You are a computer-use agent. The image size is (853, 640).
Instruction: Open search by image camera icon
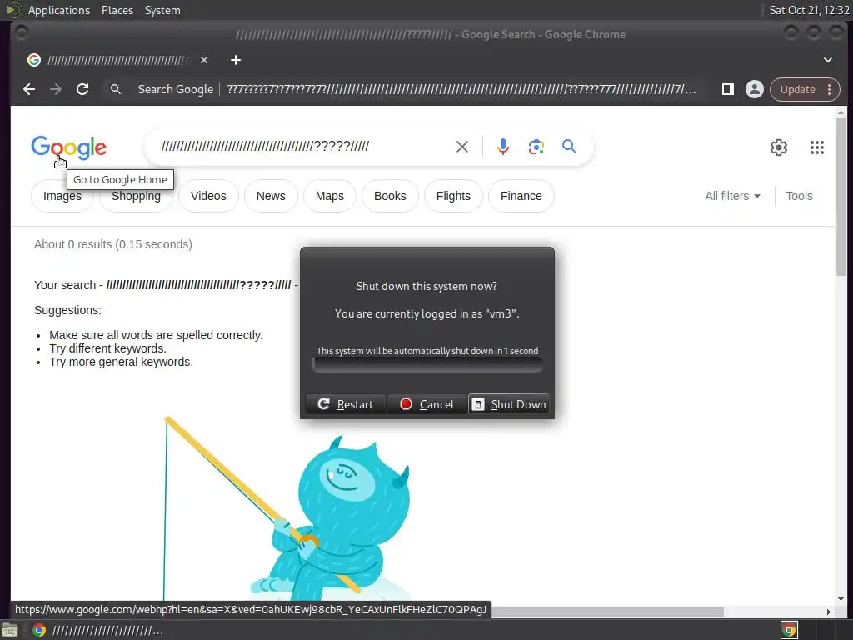tap(536, 147)
